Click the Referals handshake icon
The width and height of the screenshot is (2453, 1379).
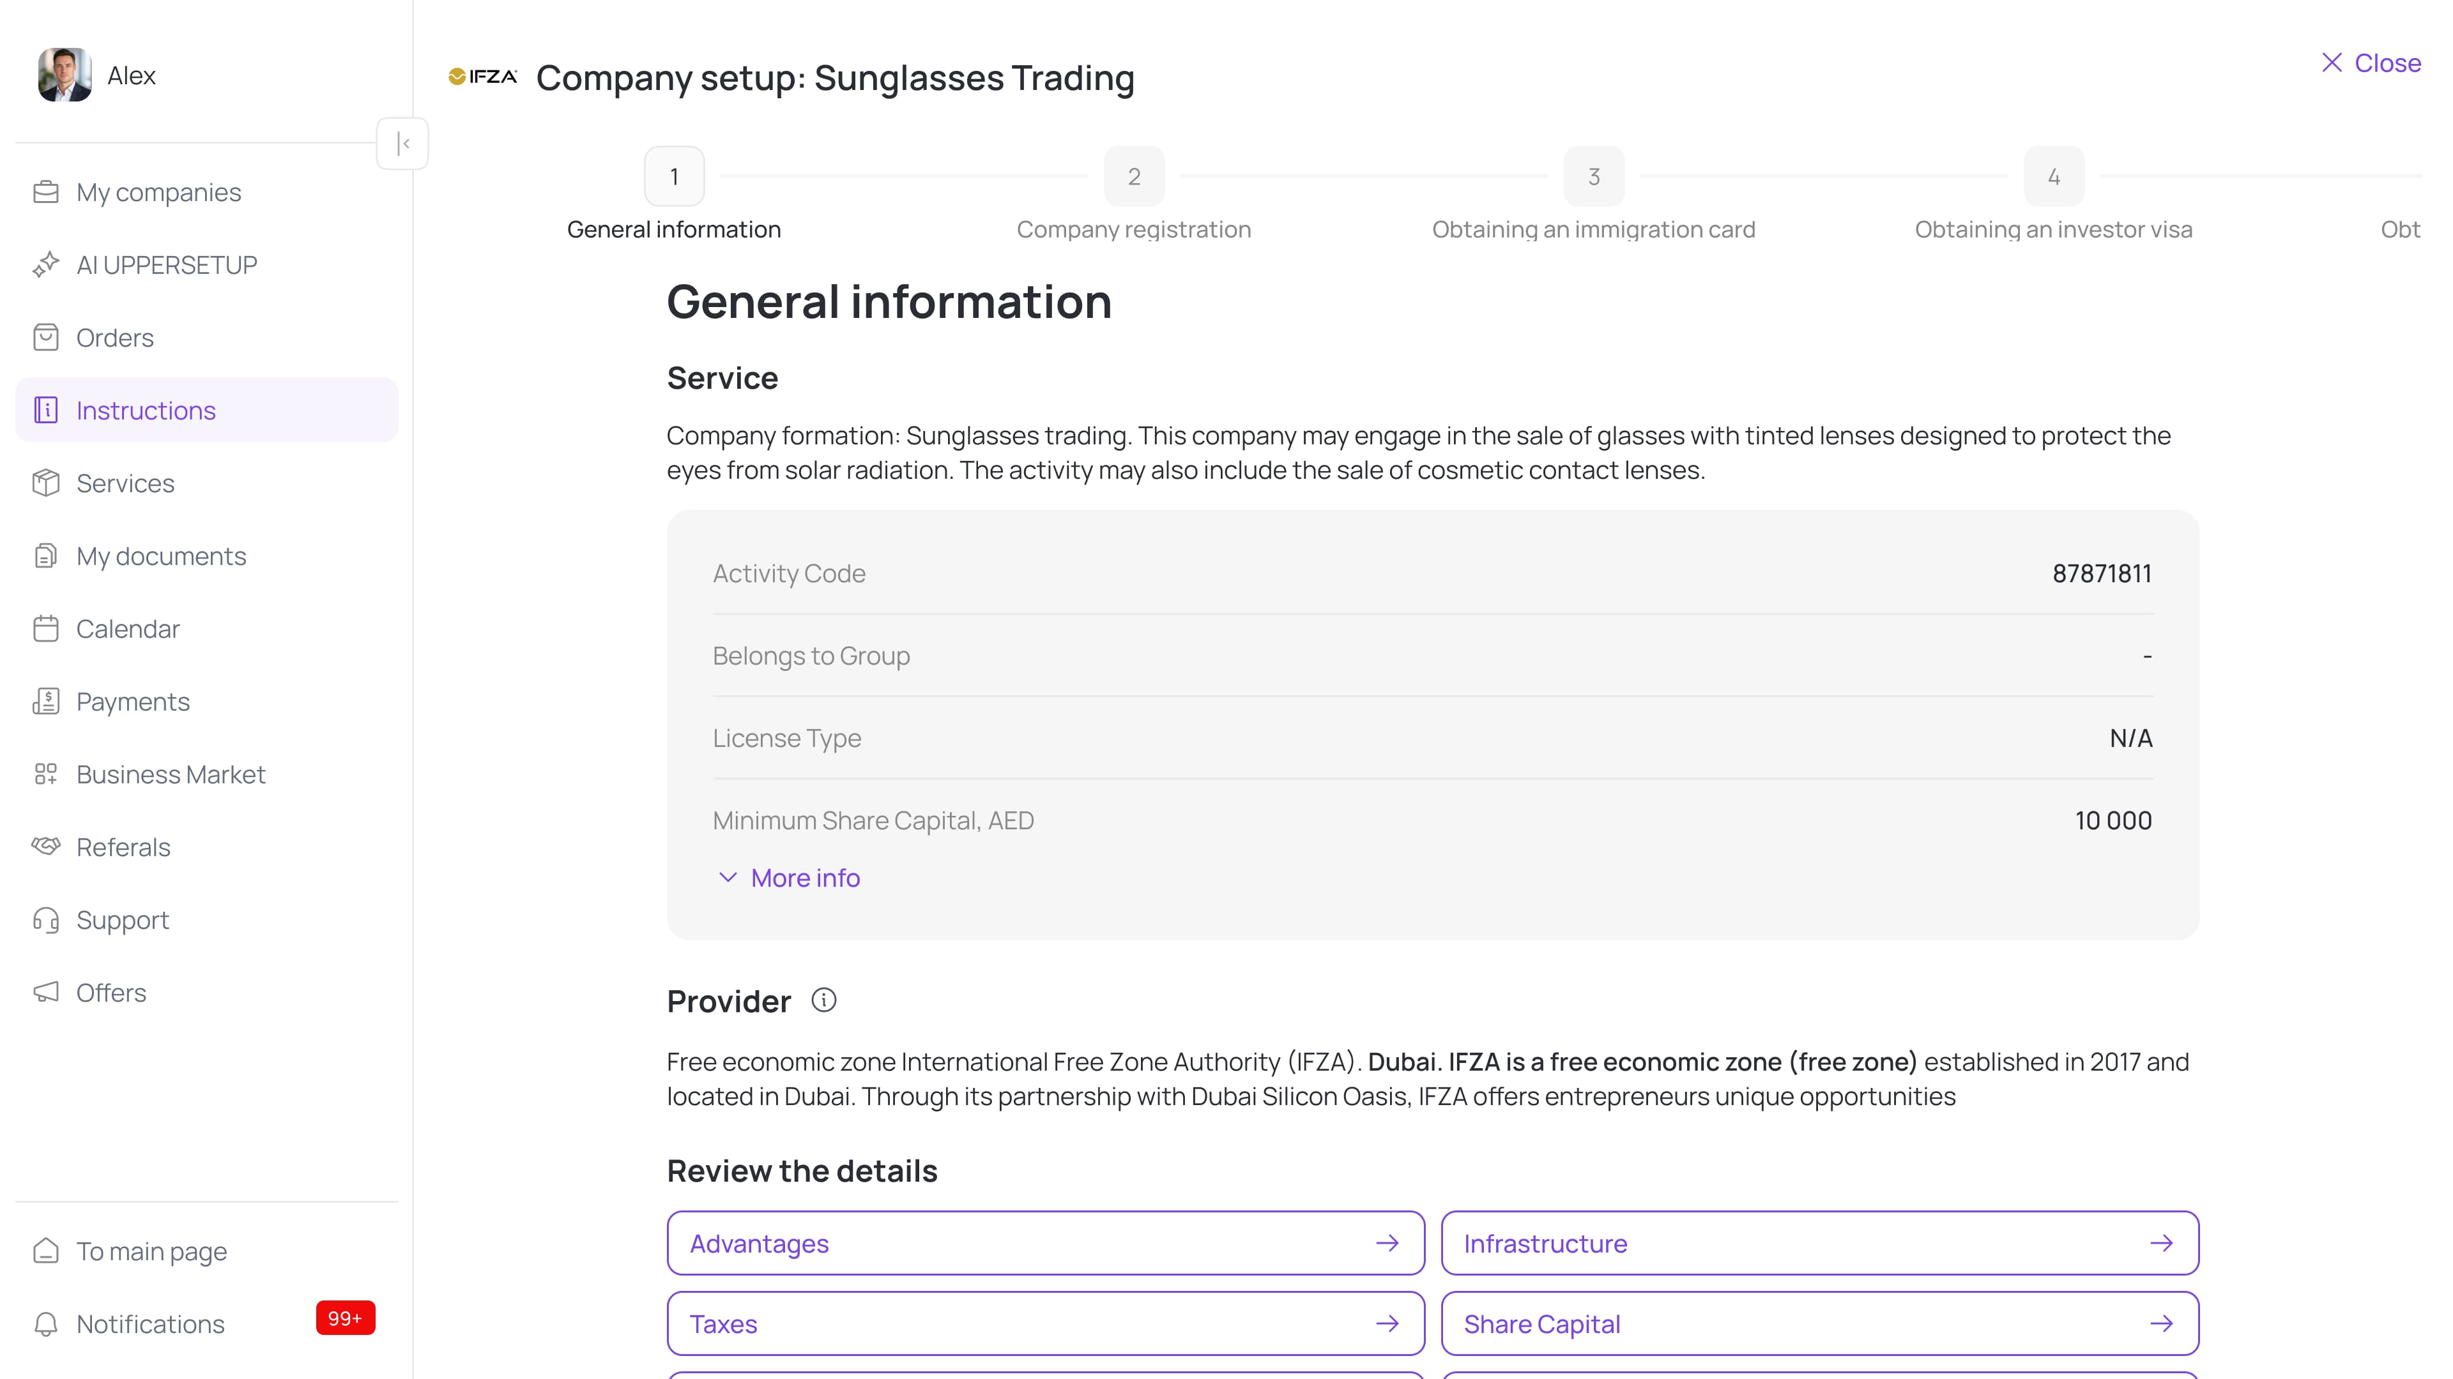pyautogui.click(x=46, y=846)
